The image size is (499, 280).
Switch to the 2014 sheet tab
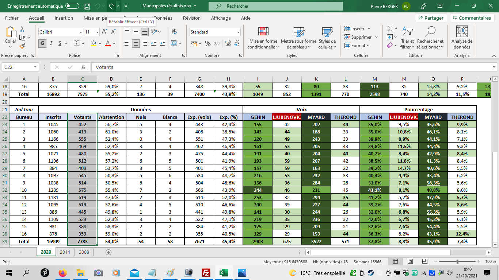65,252
